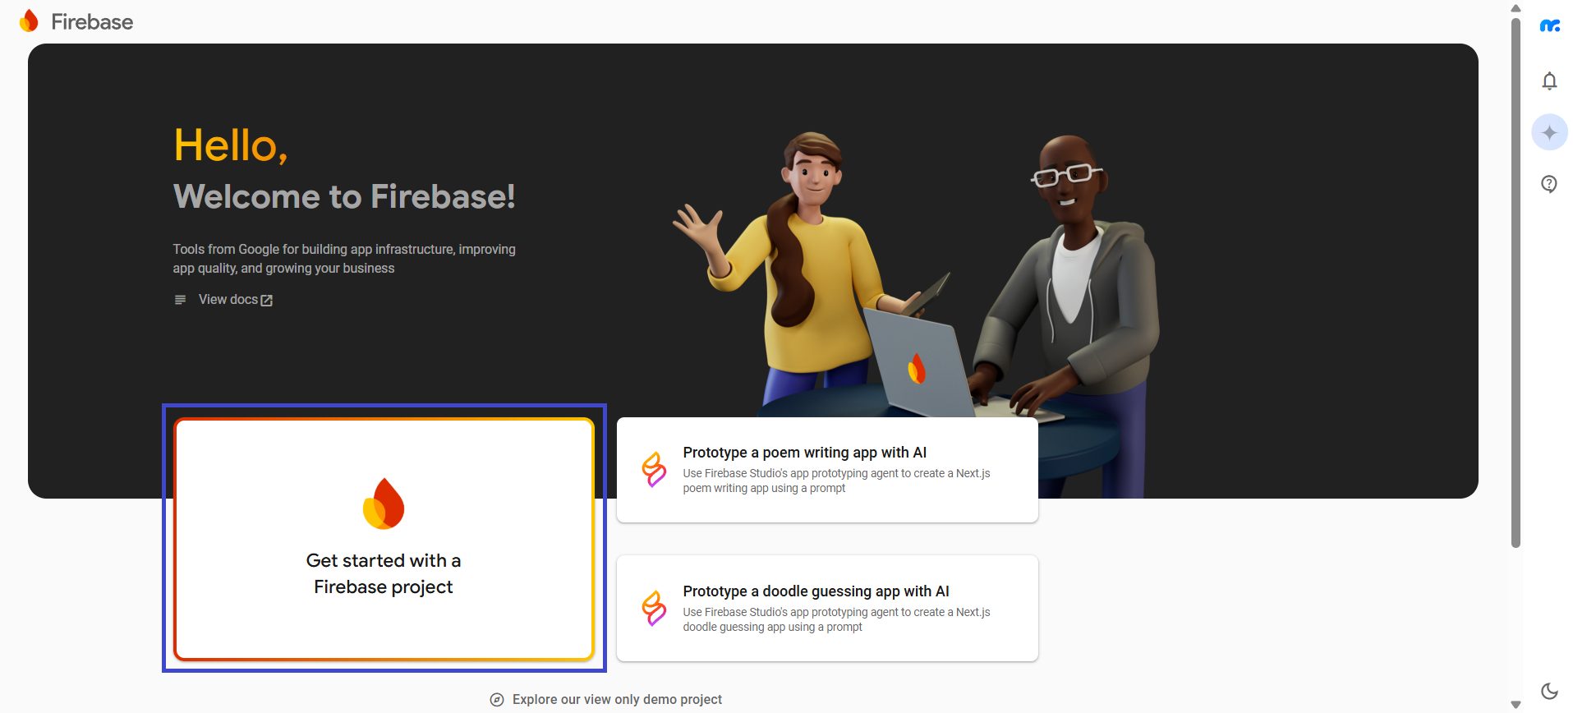Click the Firebase Studio icon on poem app card
Screen dimensions: 1573x713
[654, 470]
